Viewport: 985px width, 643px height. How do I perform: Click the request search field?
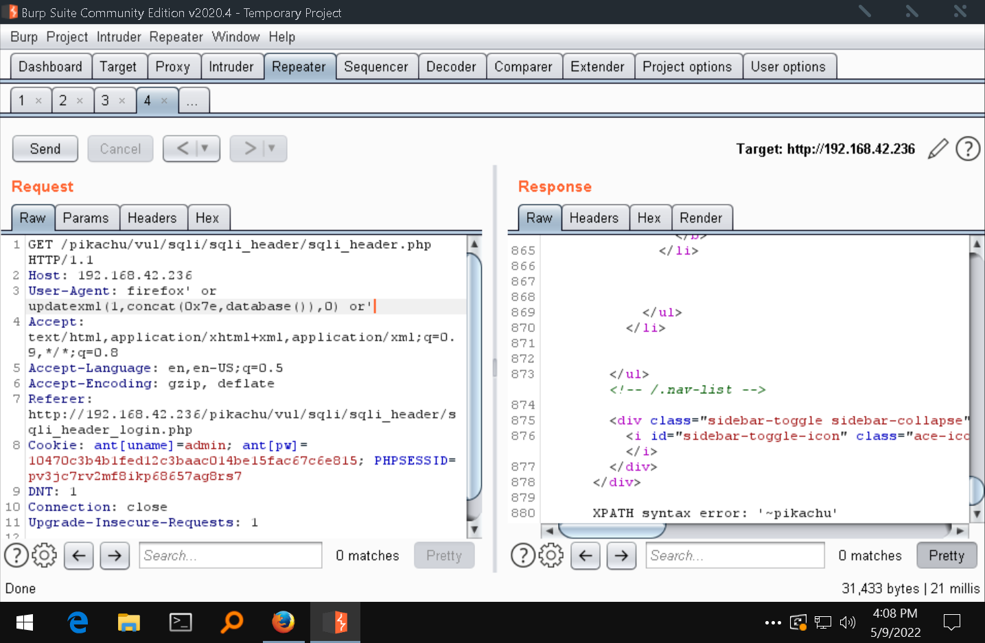[231, 555]
